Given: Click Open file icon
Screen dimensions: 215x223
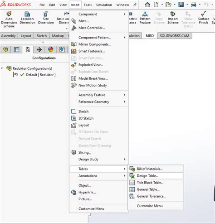Looking at the screenshot, I should (x=168, y=5).
